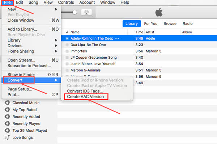Open My Top Rated playlist
Image resolution: width=217 pixels, height=144 pixels.
pyautogui.click(x=25, y=110)
